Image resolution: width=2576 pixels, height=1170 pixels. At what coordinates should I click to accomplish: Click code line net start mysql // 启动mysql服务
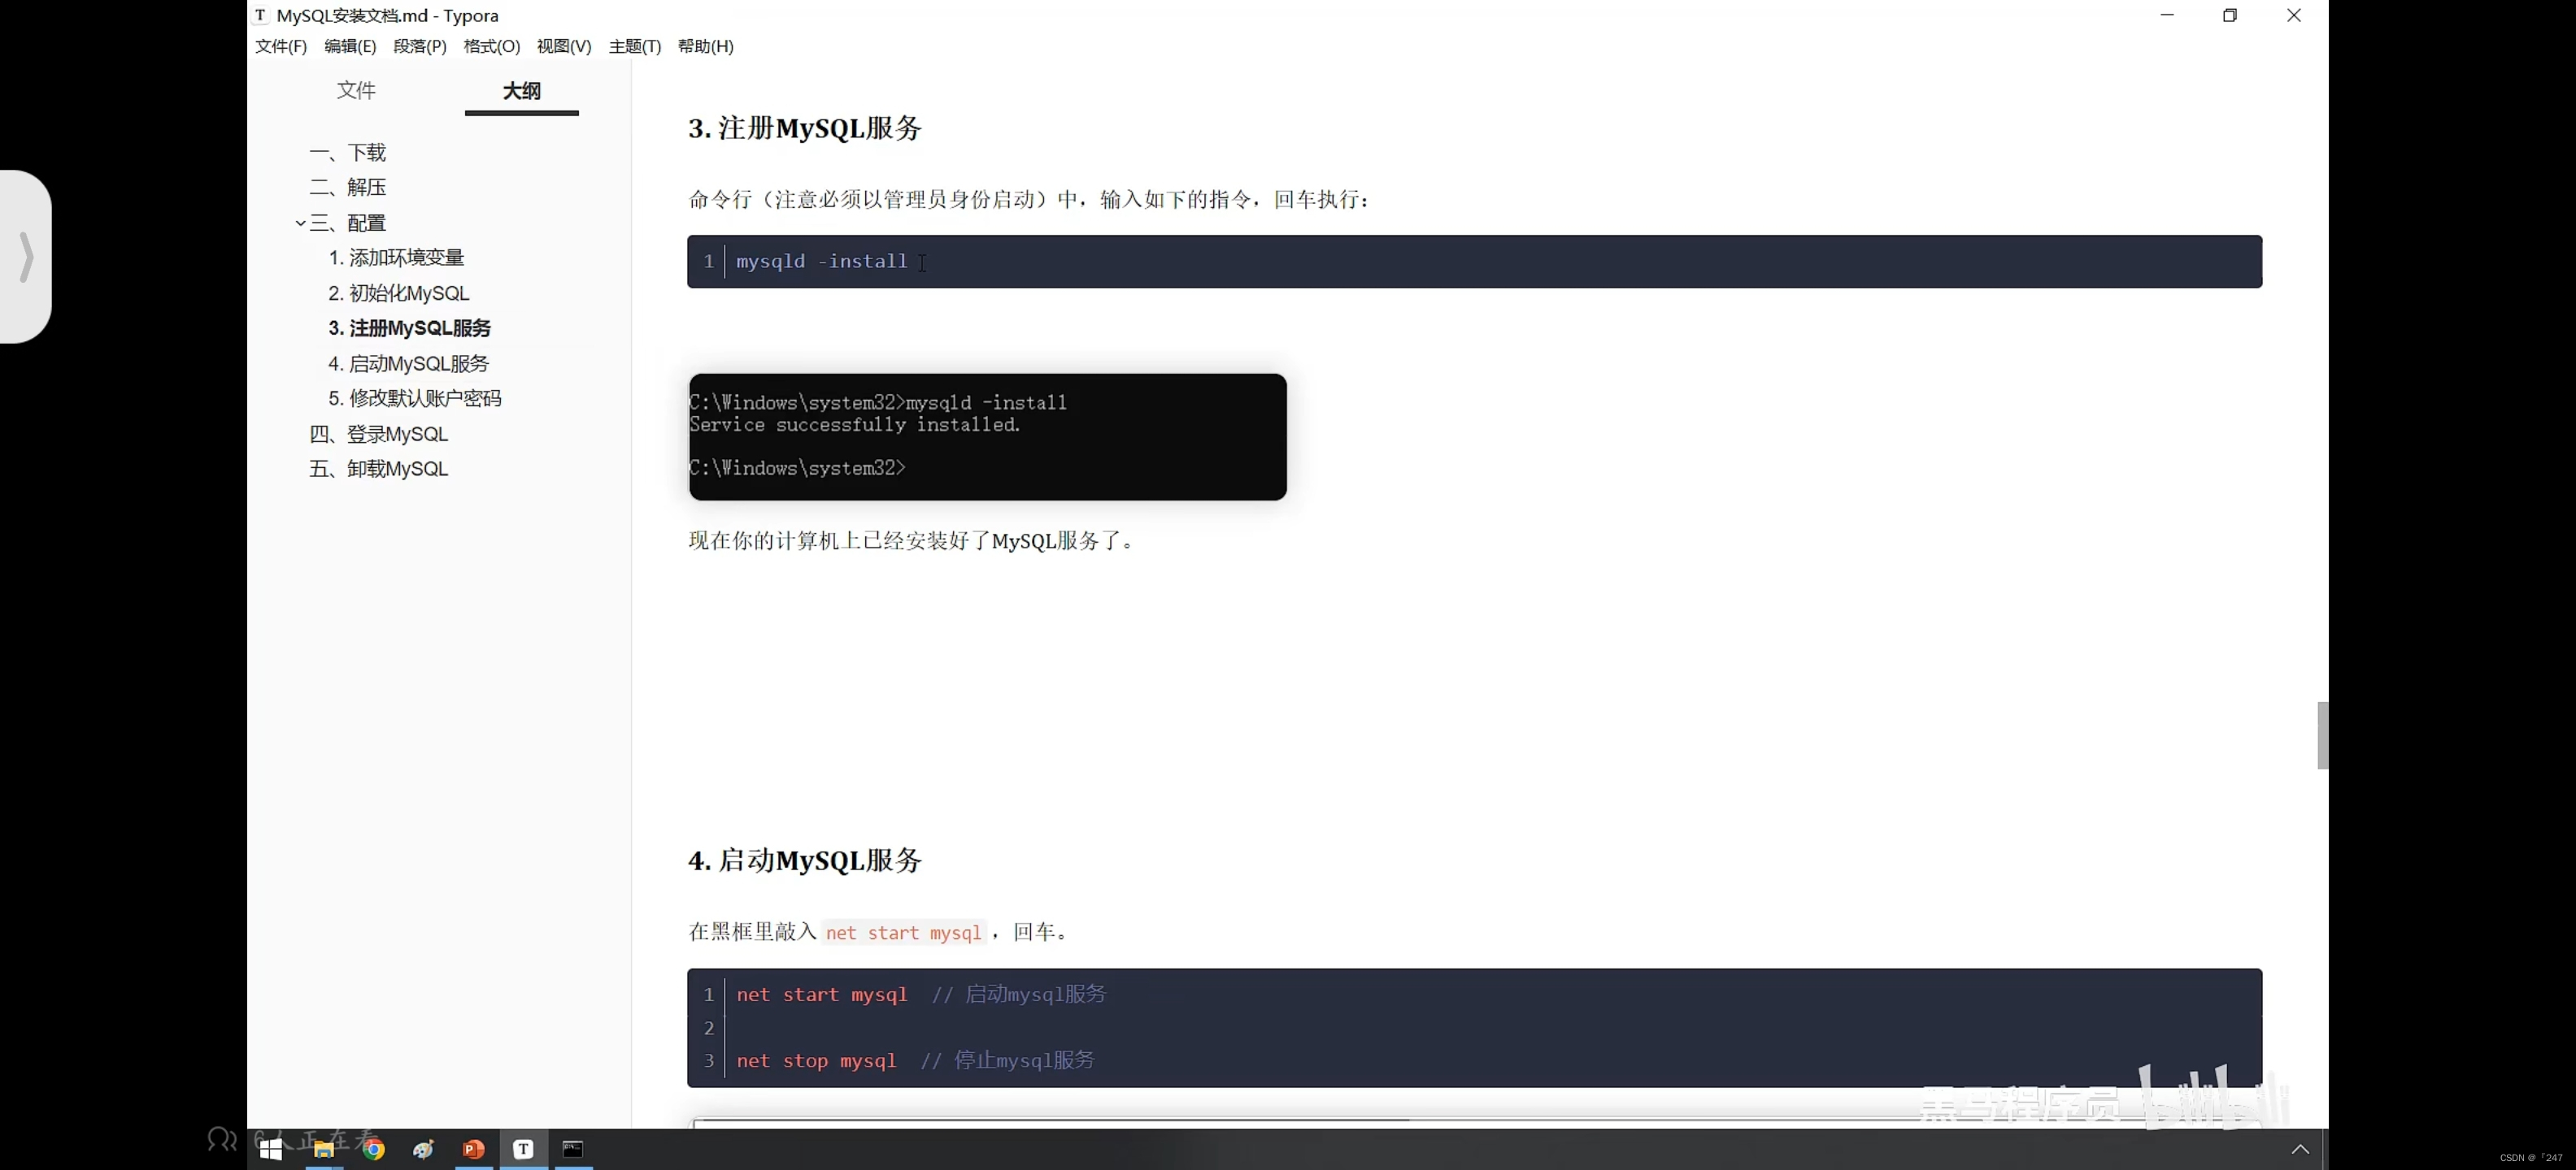coord(922,995)
